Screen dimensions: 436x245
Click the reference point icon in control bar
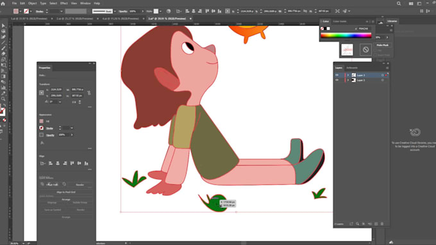228,11
